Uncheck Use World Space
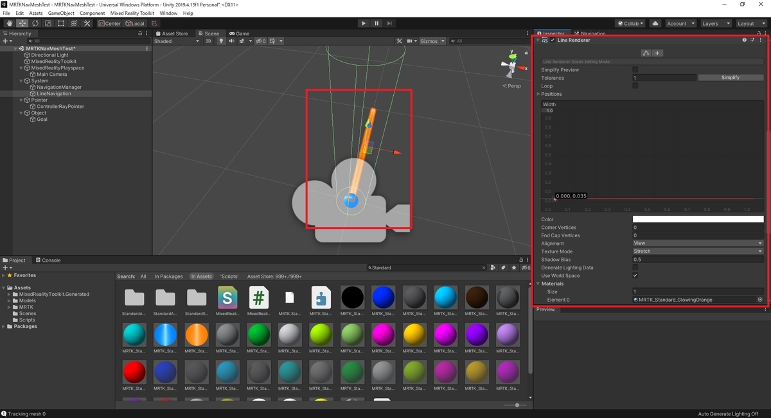This screenshot has height=418, width=771. (635, 275)
